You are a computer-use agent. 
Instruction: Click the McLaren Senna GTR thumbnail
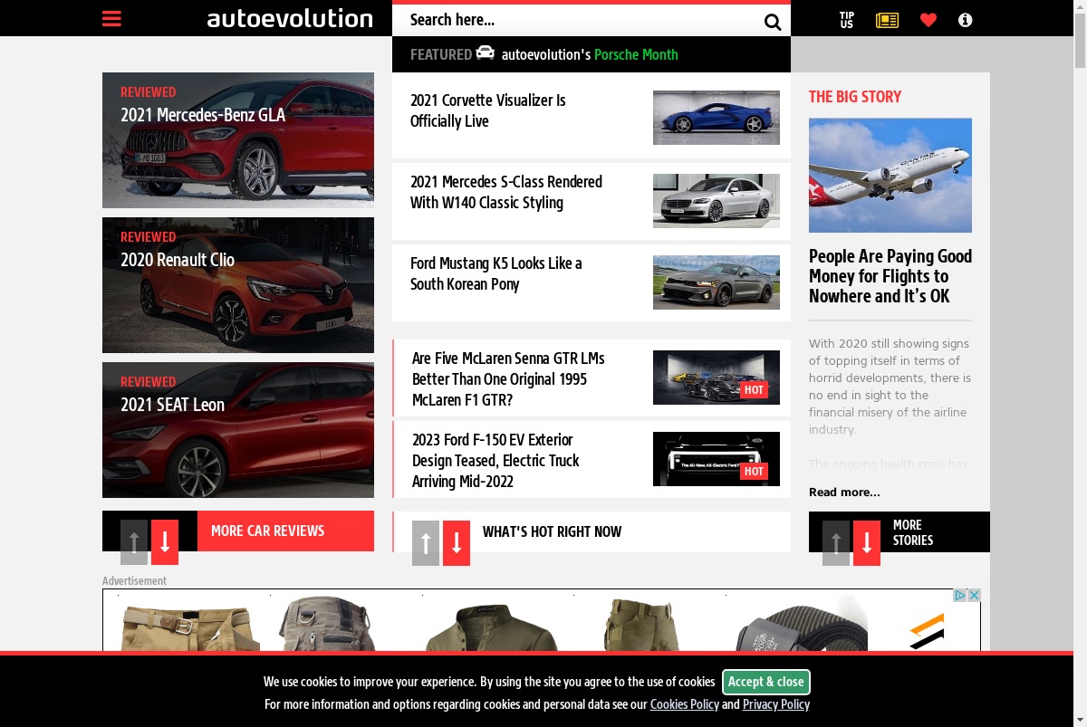click(717, 378)
